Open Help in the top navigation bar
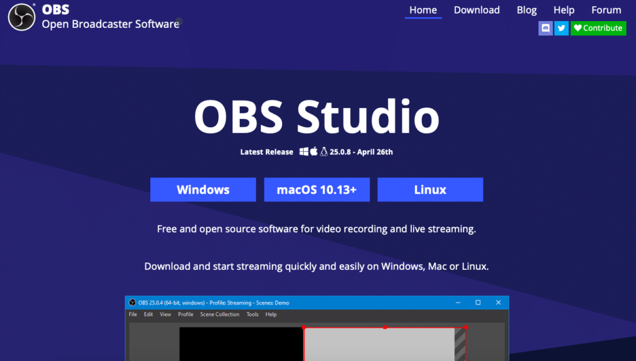The width and height of the screenshot is (636, 361). (x=564, y=10)
